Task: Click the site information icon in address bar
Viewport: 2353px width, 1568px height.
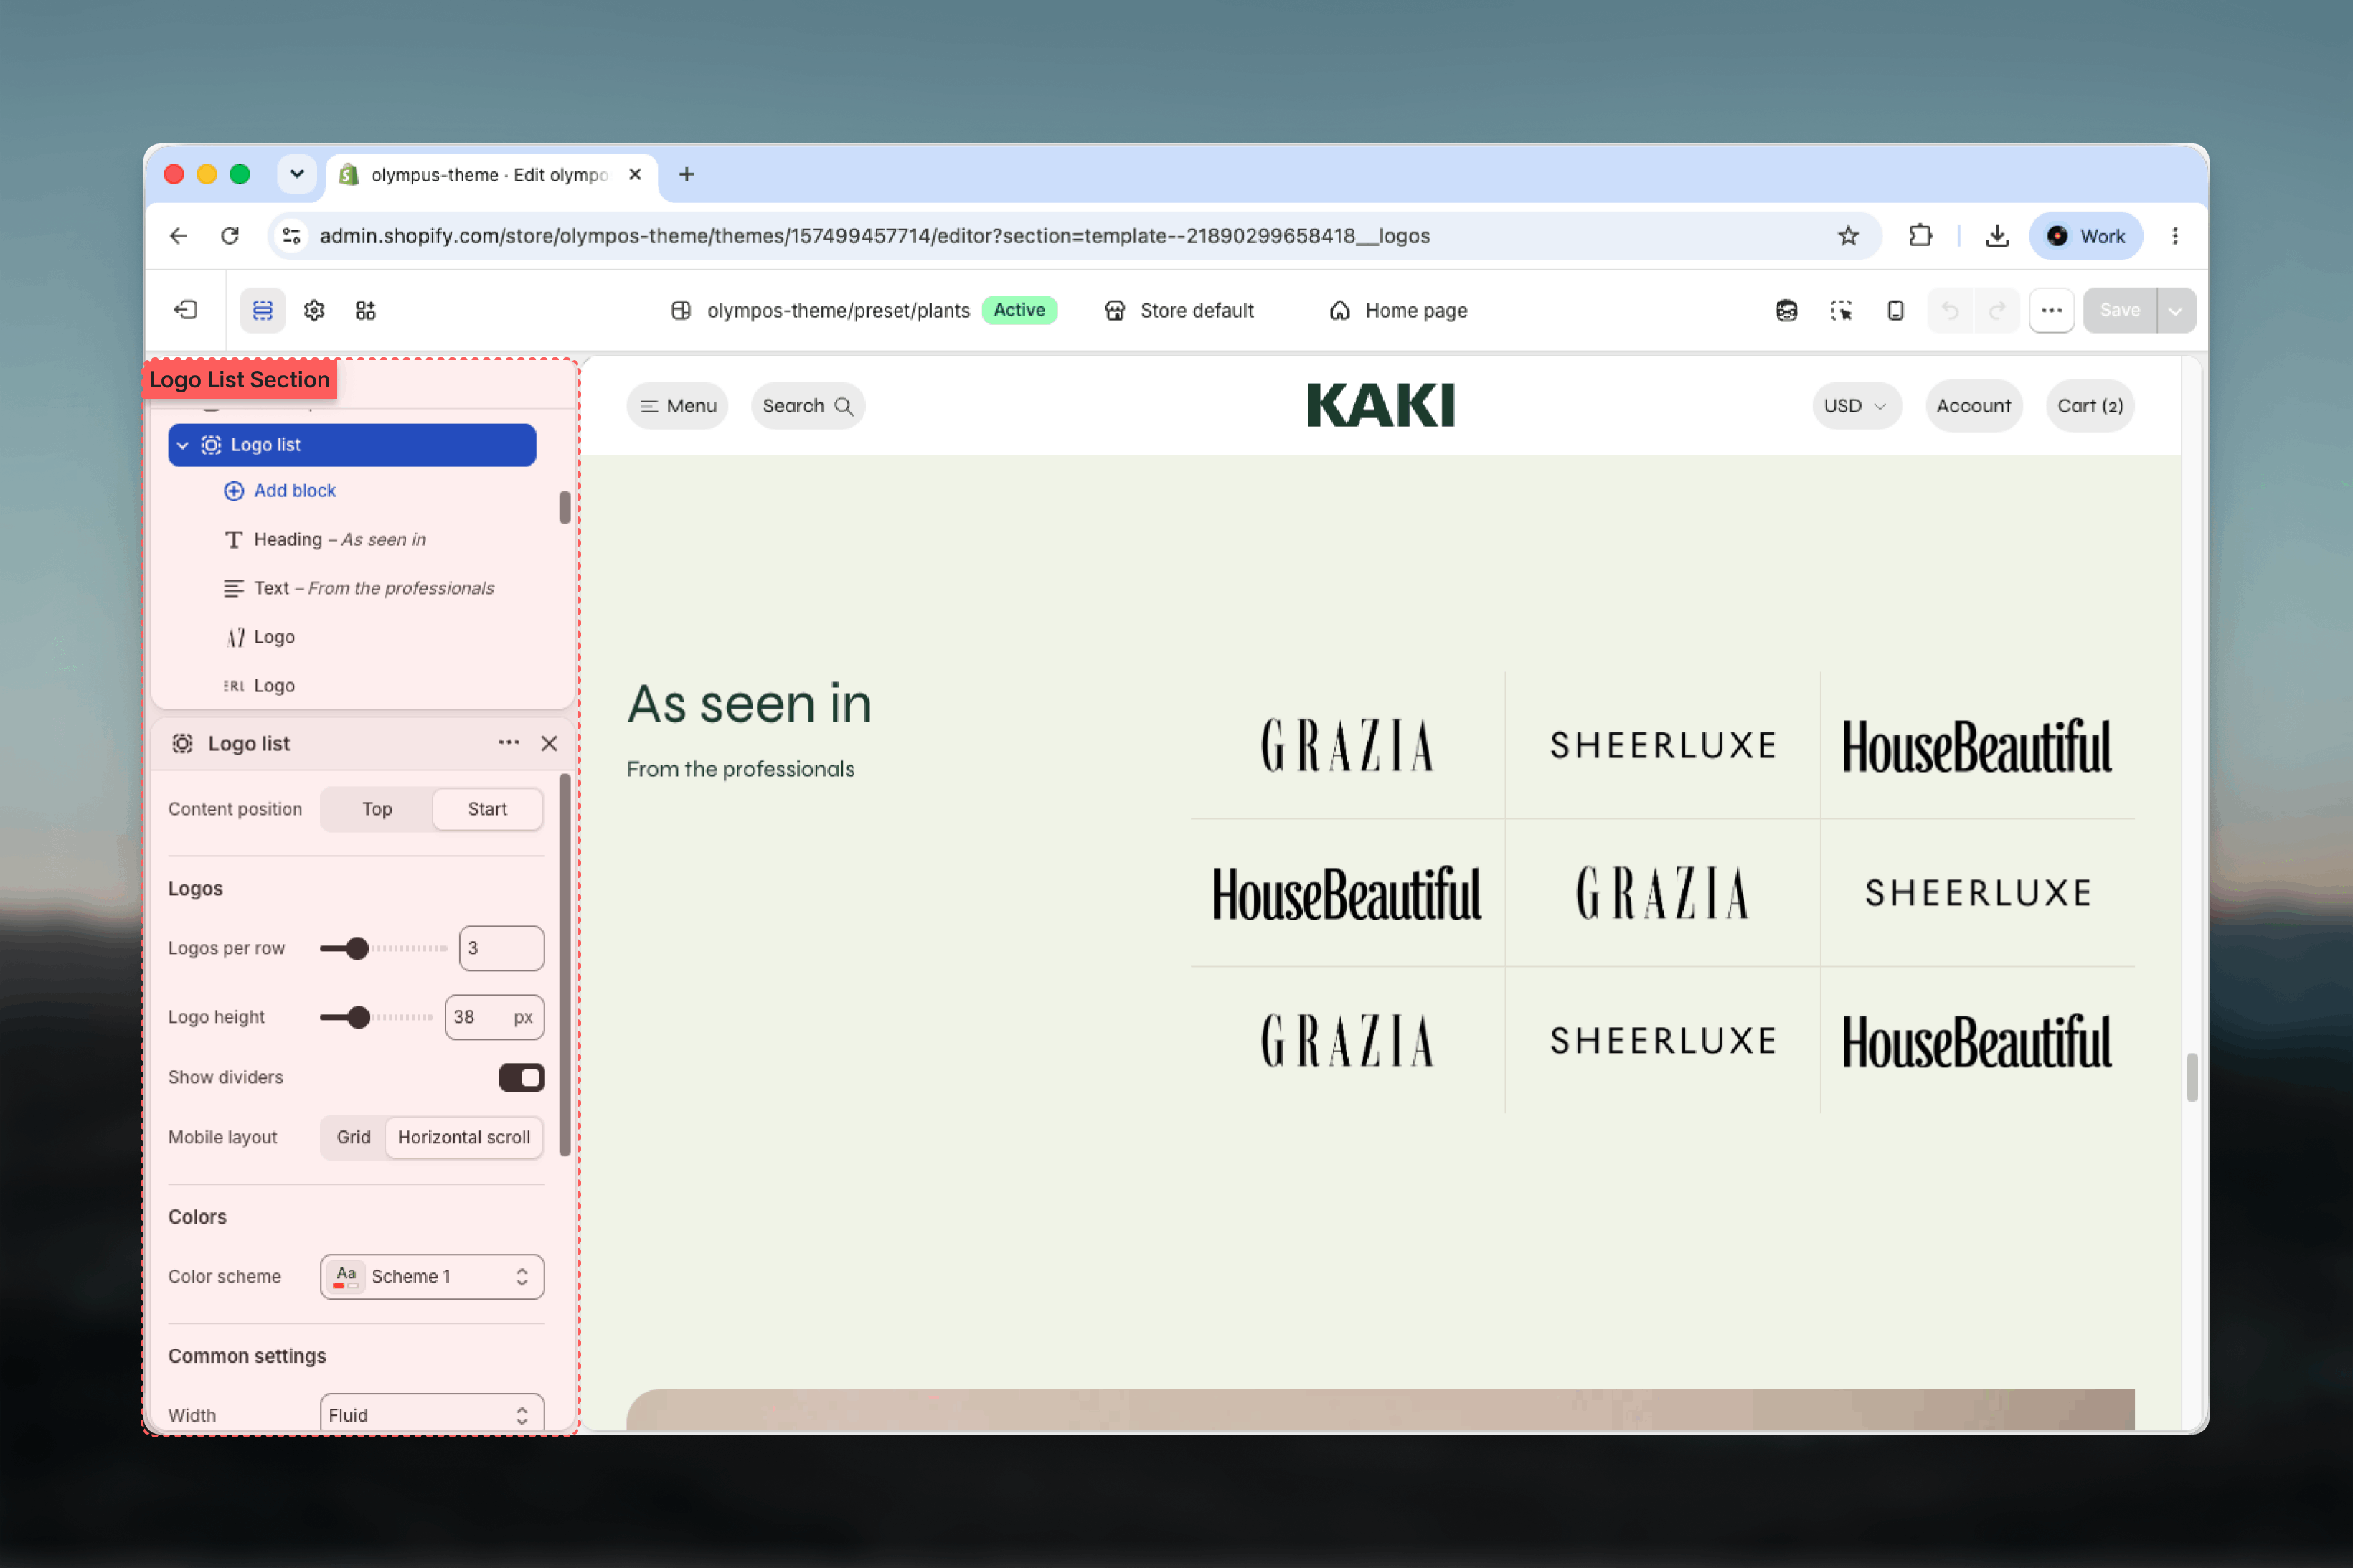Action: pos(291,236)
